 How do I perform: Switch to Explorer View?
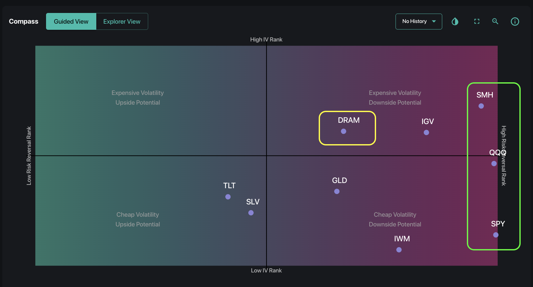point(122,21)
